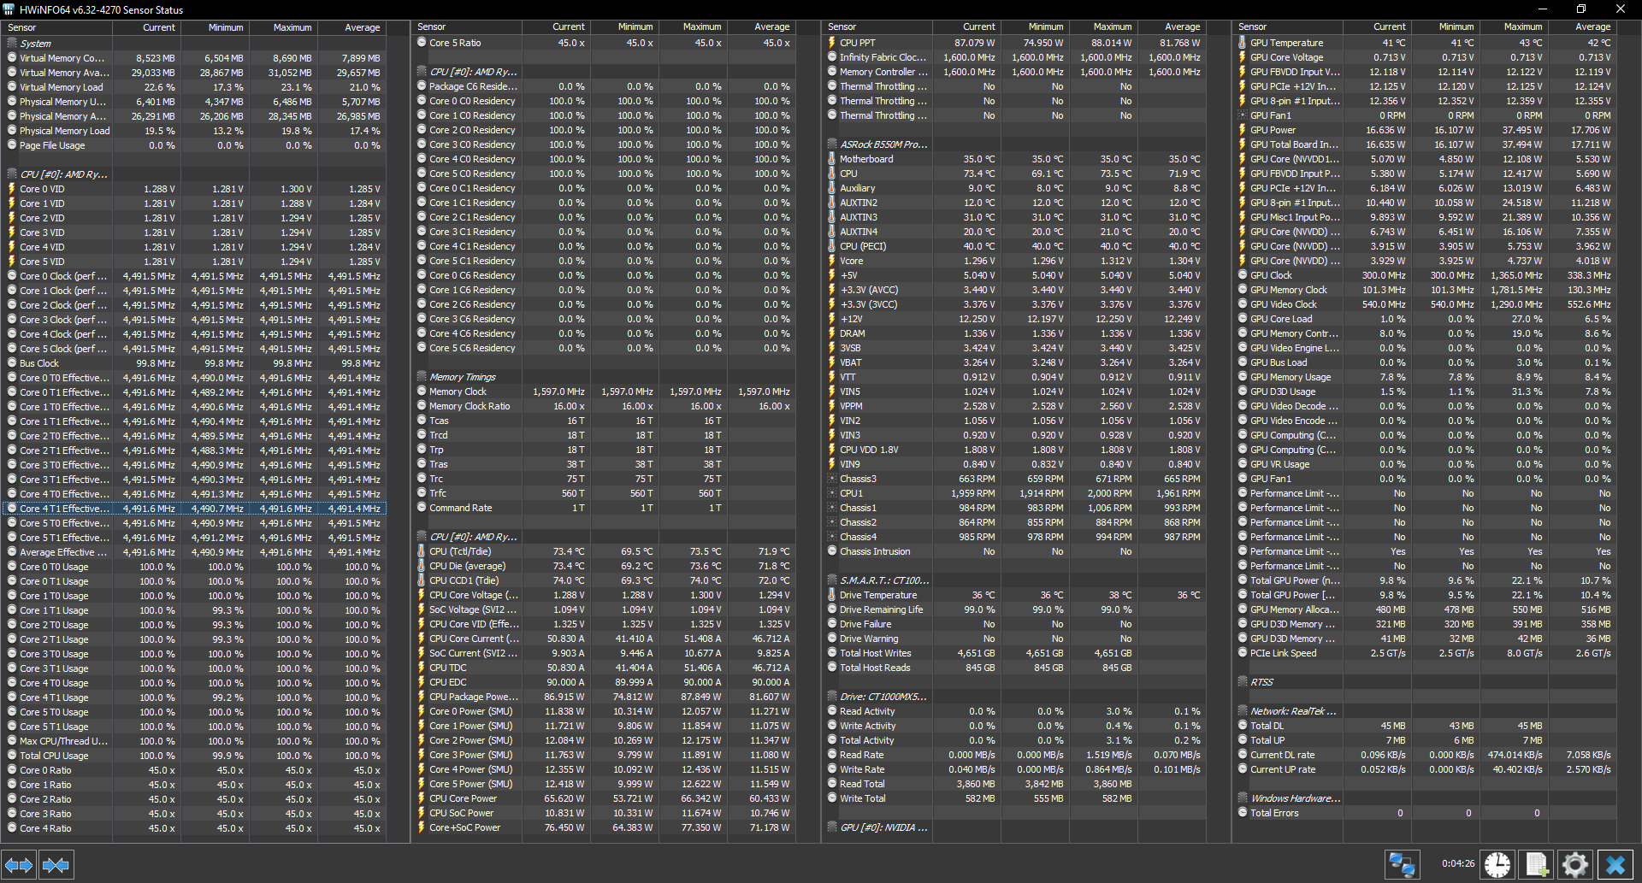The height and width of the screenshot is (883, 1642).
Task: Reset the sensor timer via the clock icon
Action: pyautogui.click(x=1497, y=865)
